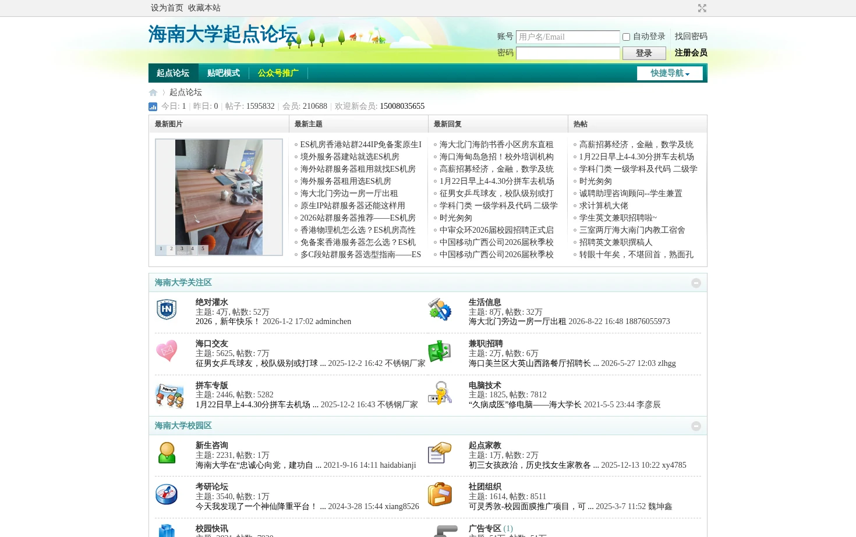This screenshot has width=856, height=537.
Task: Open the 拼车专版 forum title
Action: pyautogui.click(x=212, y=385)
